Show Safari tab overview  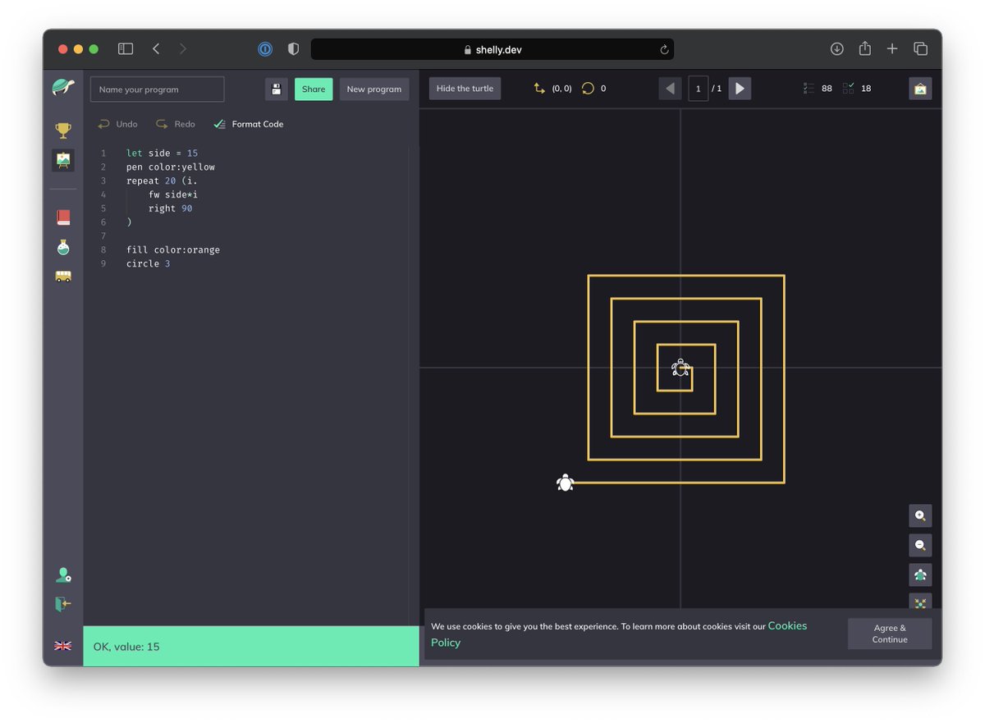tap(921, 49)
